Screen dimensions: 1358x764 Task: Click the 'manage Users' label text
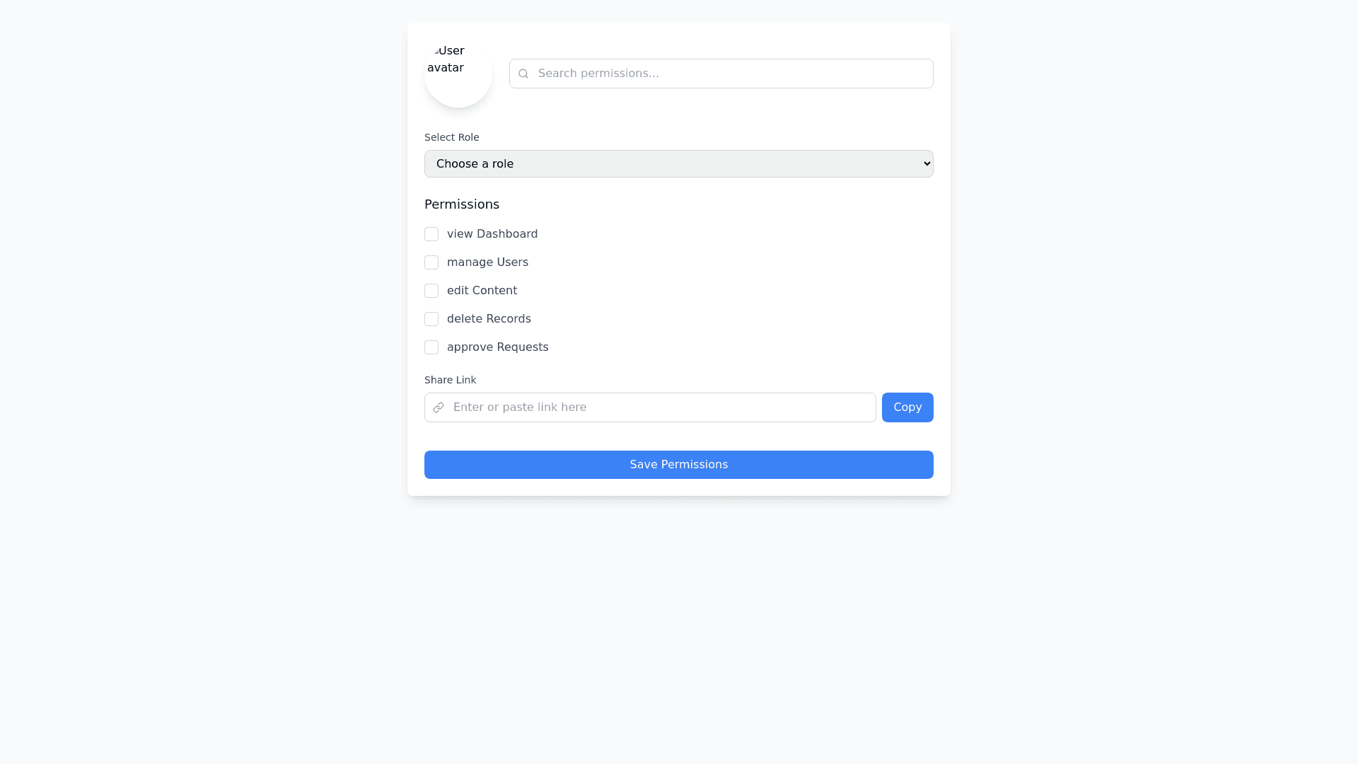(x=487, y=262)
